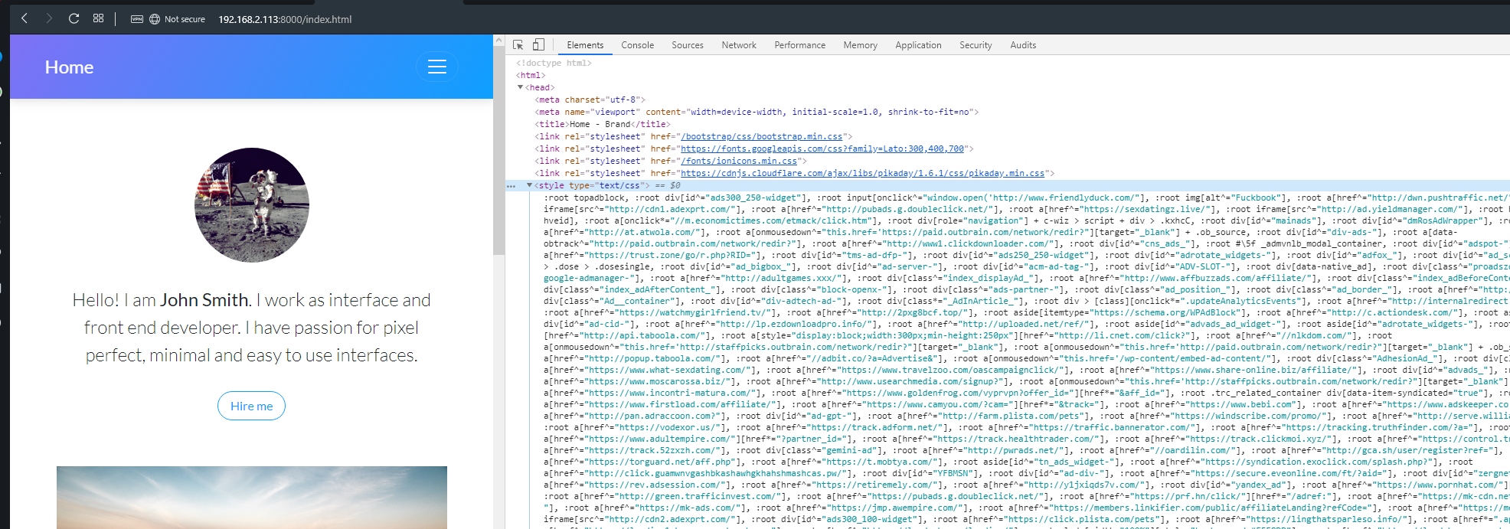1510x529 pixels.
Task: Click the Not secure globe icon
Action: [155, 19]
